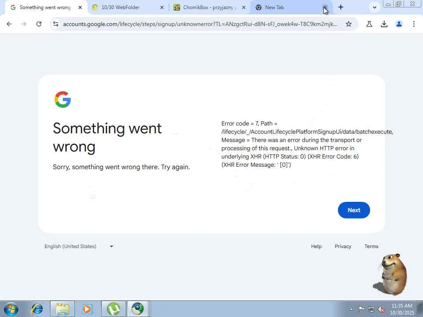Open a new tab with plus button

coord(341,7)
